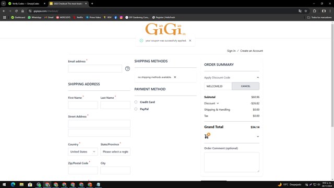334x188 pixels.
Task: Click the Email address field
Action: click(x=95, y=68)
